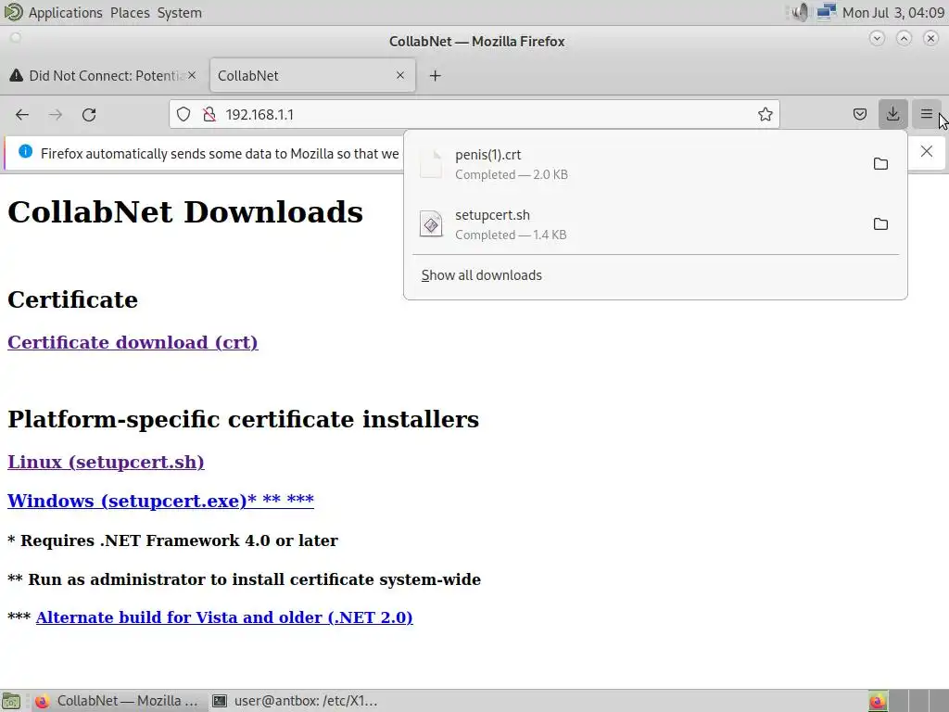Open the penis(1).crt file icon
Viewport: 949px width, 712px height.
pos(431,164)
